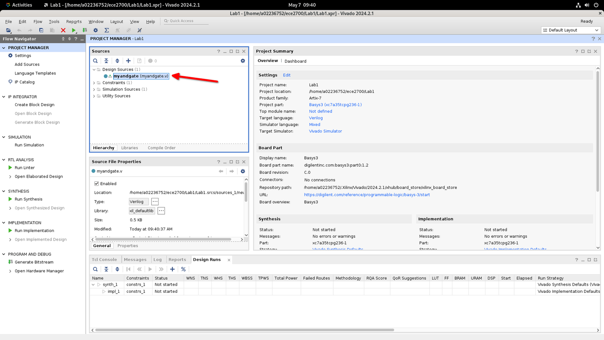Screen dimensions: 604x340
Task: Click the last toolbar icon with crossed tool
Action: pyautogui.click(x=139, y=30)
